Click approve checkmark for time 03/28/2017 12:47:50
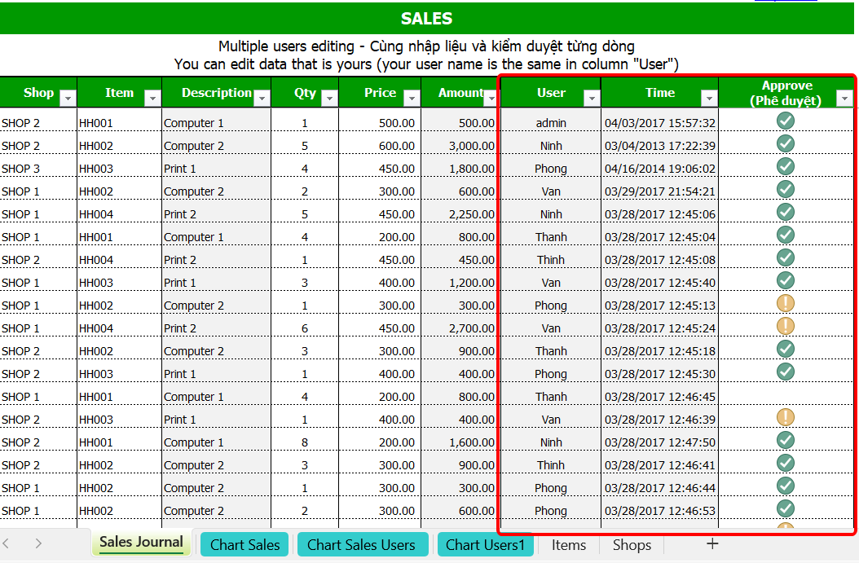859x563 pixels. tap(785, 441)
